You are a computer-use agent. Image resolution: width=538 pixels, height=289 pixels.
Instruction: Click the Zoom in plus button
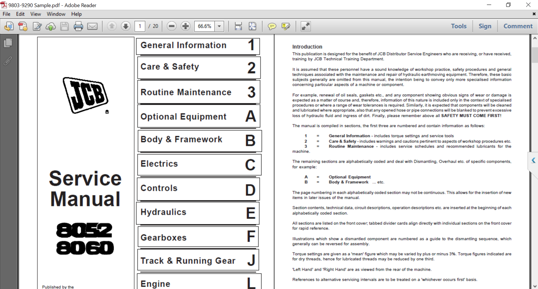click(185, 26)
